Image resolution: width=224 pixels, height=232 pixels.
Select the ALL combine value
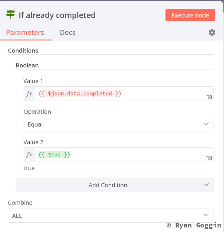[17, 216]
